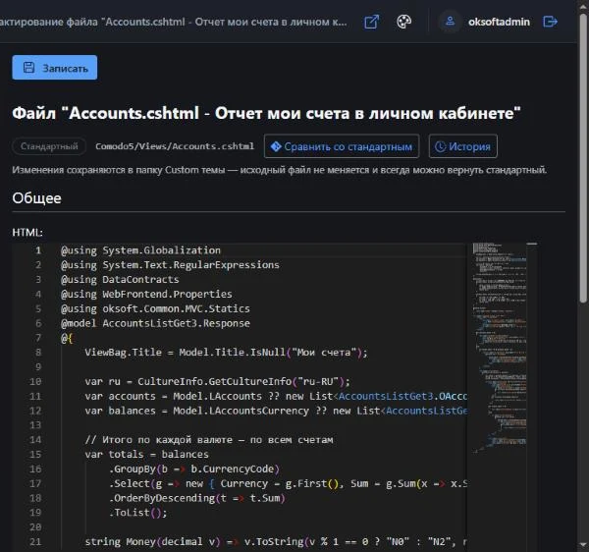Click the ViewBag.Title code line
This screenshot has width=589, height=552.
click(x=226, y=353)
